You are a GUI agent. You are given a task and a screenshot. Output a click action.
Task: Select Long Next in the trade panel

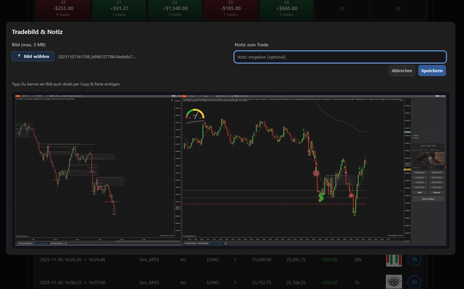420,178
